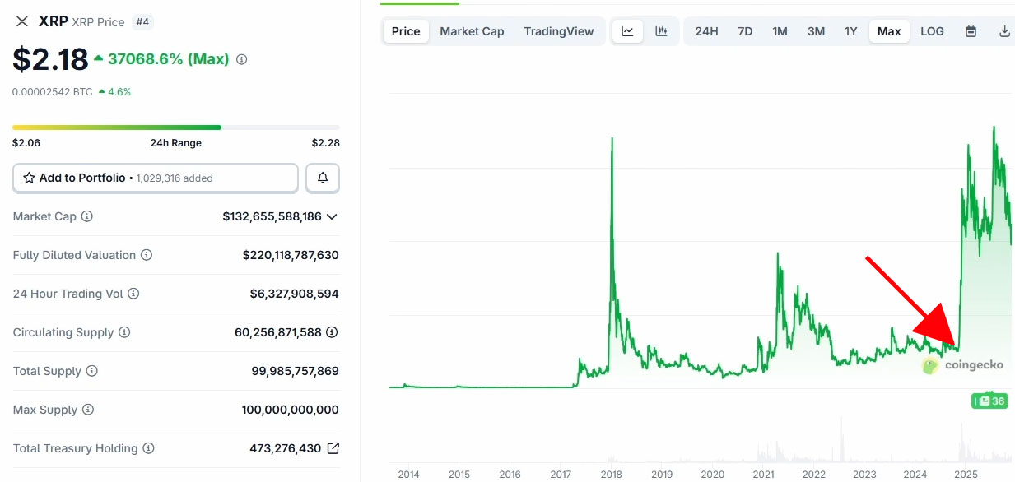
Task: Click the download chart data icon
Action: point(1004,31)
